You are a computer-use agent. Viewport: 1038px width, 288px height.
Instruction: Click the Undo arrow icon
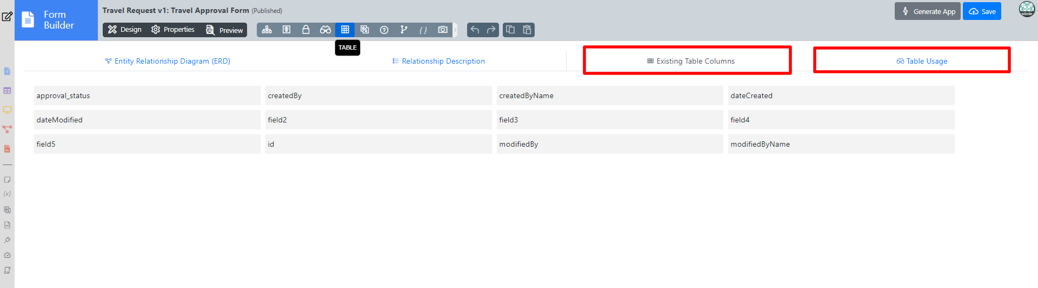tap(475, 30)
